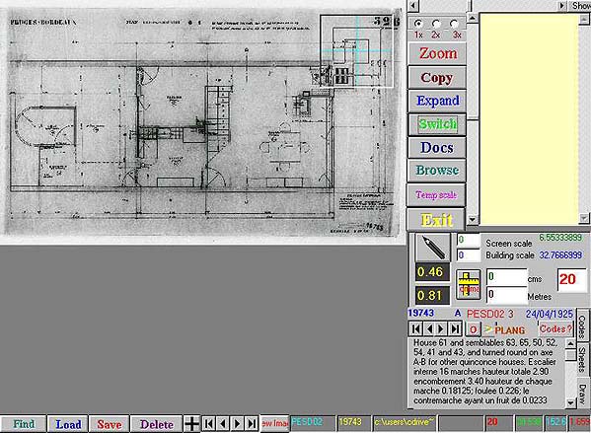Click the red Save button
591x433 pixels.
point(110,424)
